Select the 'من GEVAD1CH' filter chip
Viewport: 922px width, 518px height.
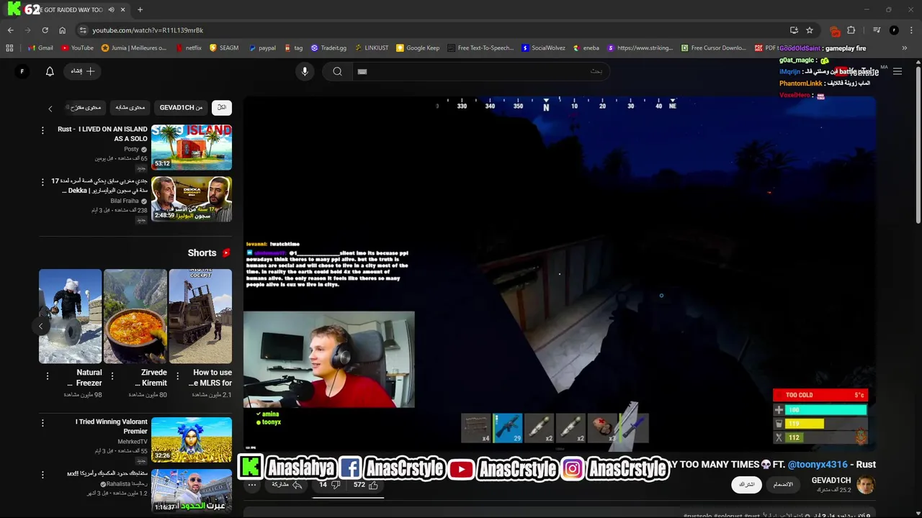click(181, 107)
